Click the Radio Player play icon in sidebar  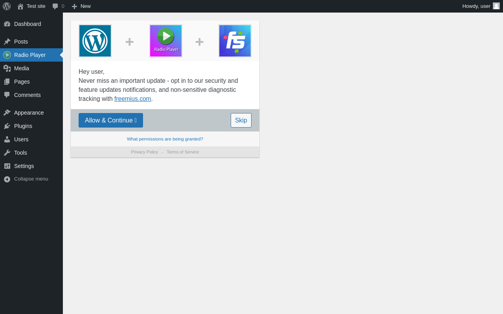tap(7, 55)
